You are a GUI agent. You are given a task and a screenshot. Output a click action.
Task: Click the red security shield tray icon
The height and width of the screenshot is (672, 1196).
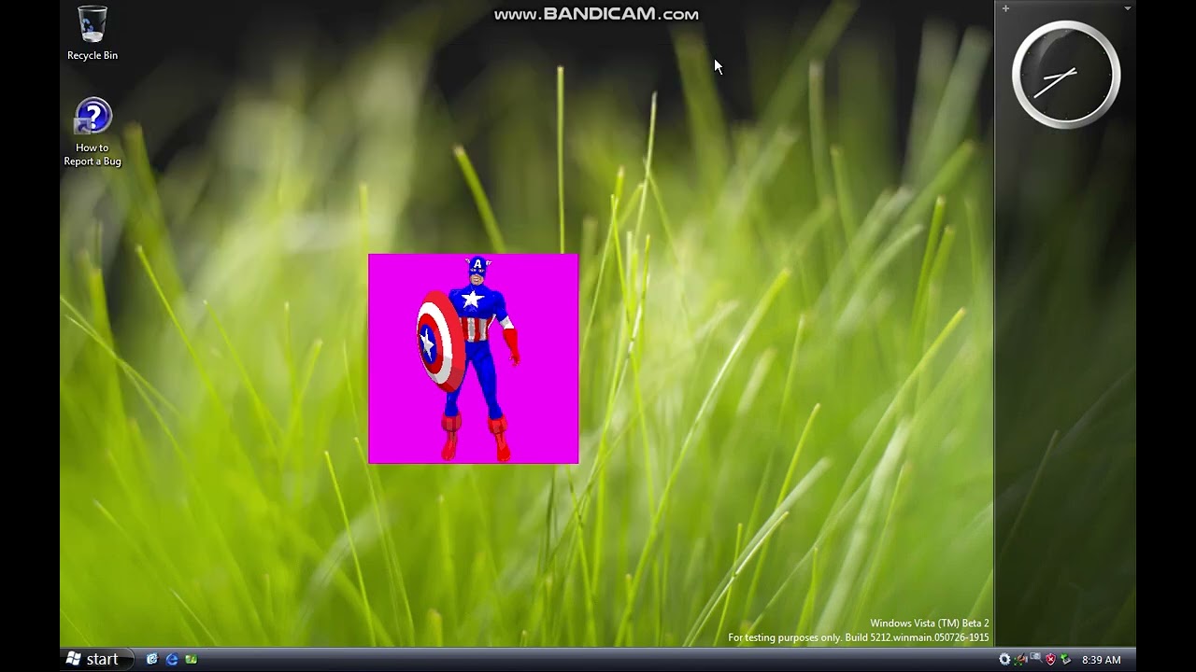pos(1051,659)
